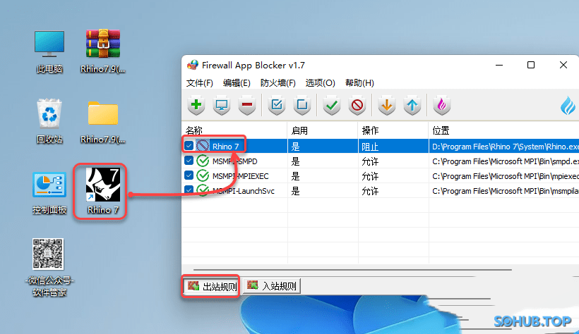Open the 选项(O) menu
The width and height of the screenshot is (579, 334).
point(320,83)
